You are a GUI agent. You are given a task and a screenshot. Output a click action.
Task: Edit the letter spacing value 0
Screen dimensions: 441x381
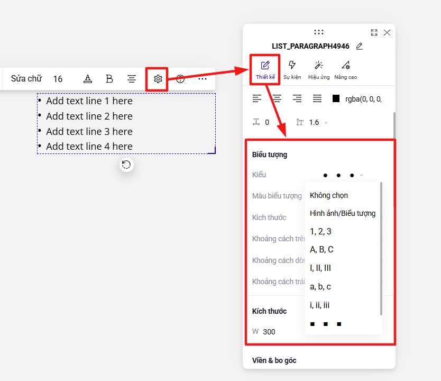pos(267,122)
